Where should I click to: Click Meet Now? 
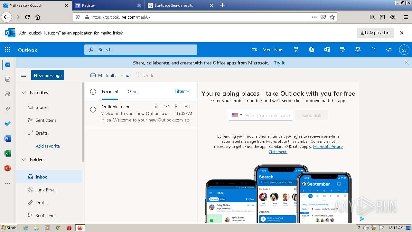point(267,50)
